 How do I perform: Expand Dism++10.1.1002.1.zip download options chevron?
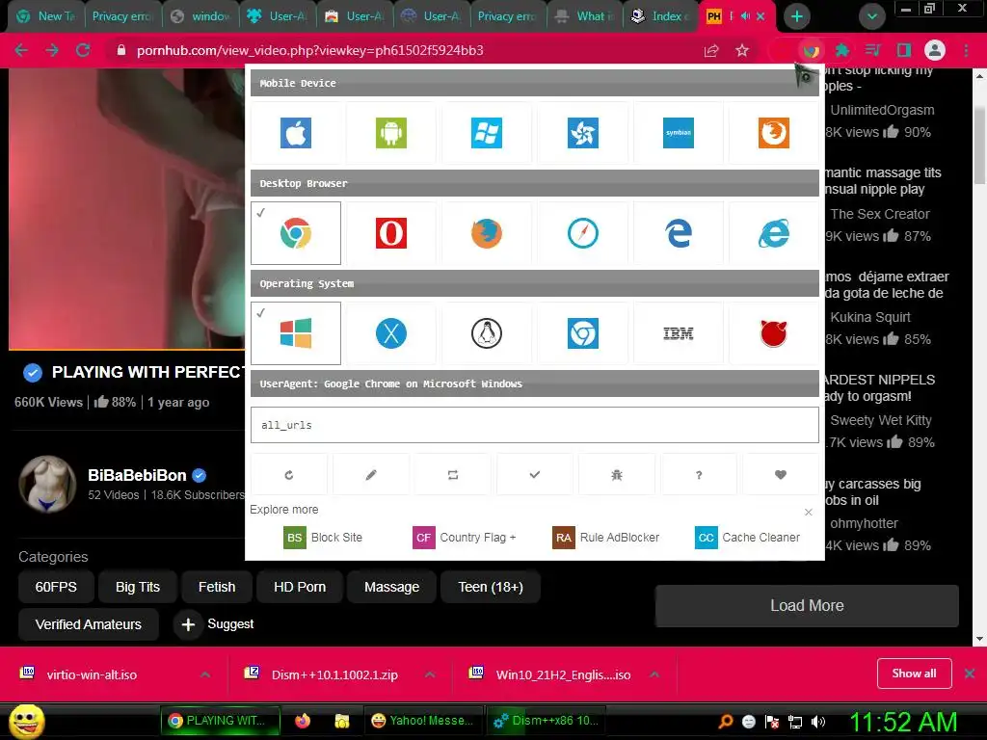tap(430, 674)
